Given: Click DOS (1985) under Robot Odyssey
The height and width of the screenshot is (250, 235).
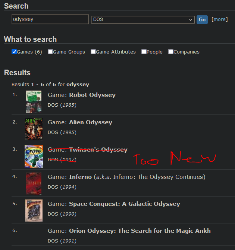Looking at the screenshot, I should [x=62, y=105].
